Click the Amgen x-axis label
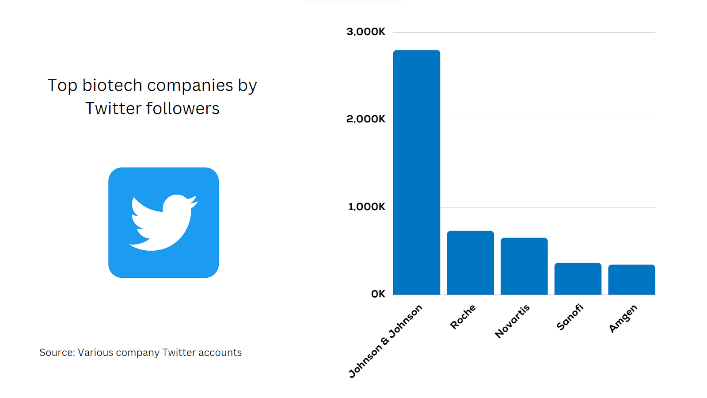The image size is (707, 398). 623,318
